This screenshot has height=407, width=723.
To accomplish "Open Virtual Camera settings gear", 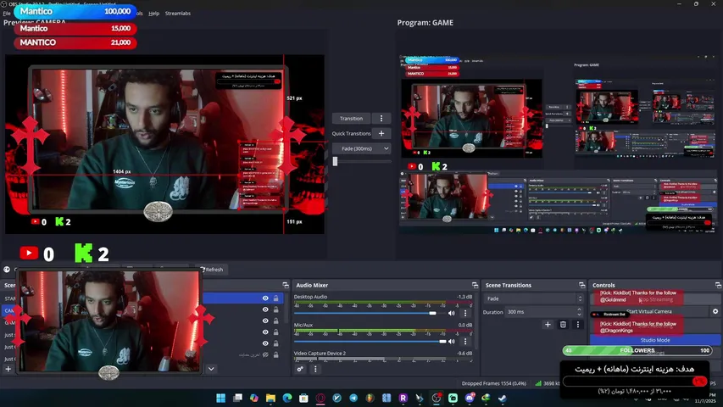I will click(x=715, y=311).
